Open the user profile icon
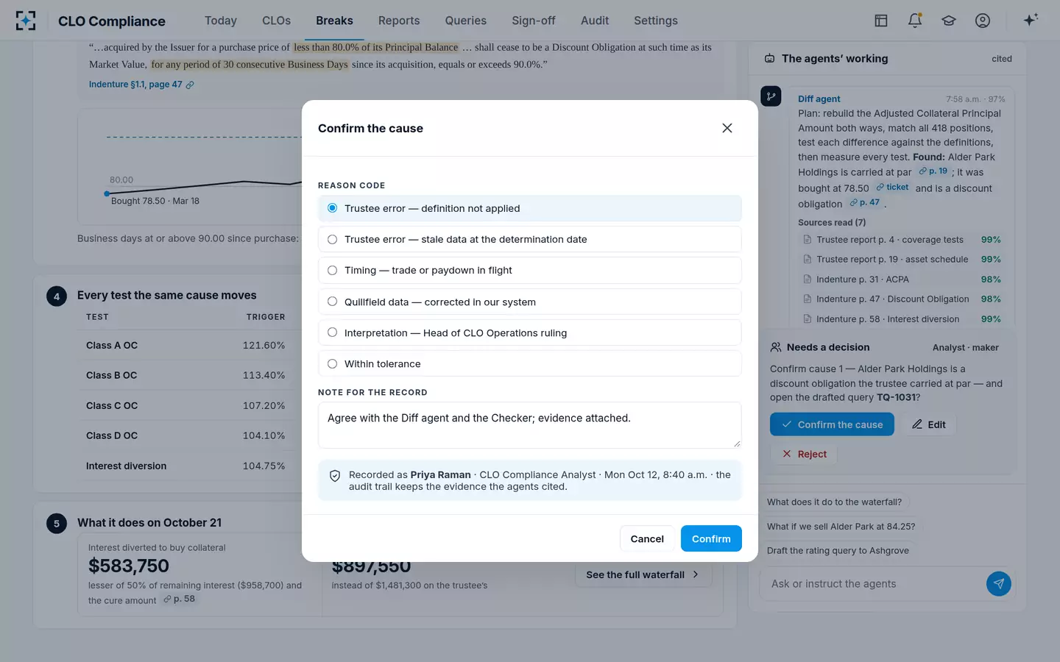 click(x=983, y=21)
